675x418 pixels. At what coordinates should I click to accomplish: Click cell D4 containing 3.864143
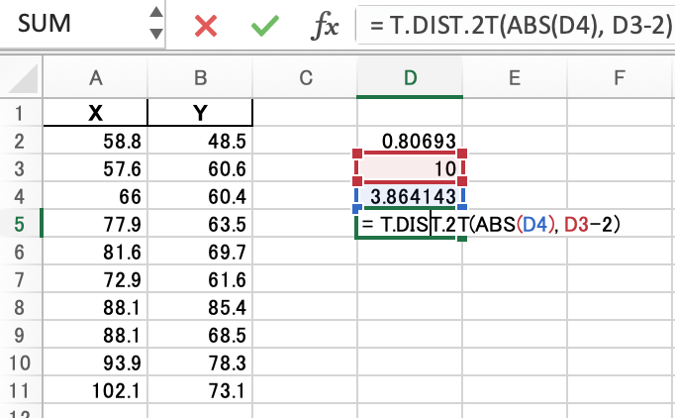[x=409, y=197]
